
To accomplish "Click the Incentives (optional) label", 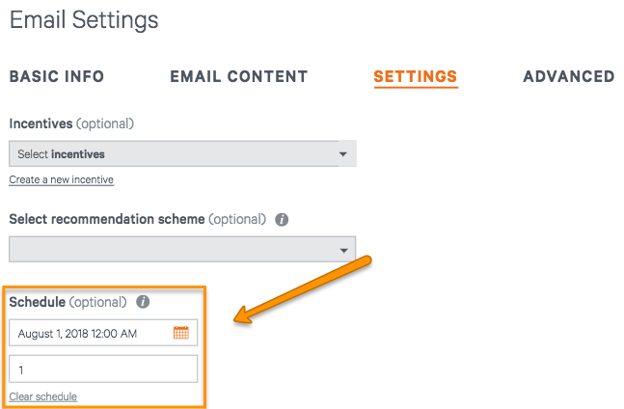I will [x=71, y=123].
